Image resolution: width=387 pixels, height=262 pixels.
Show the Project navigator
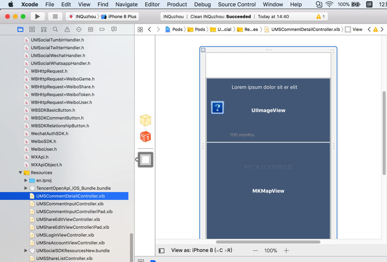[20, 29]
